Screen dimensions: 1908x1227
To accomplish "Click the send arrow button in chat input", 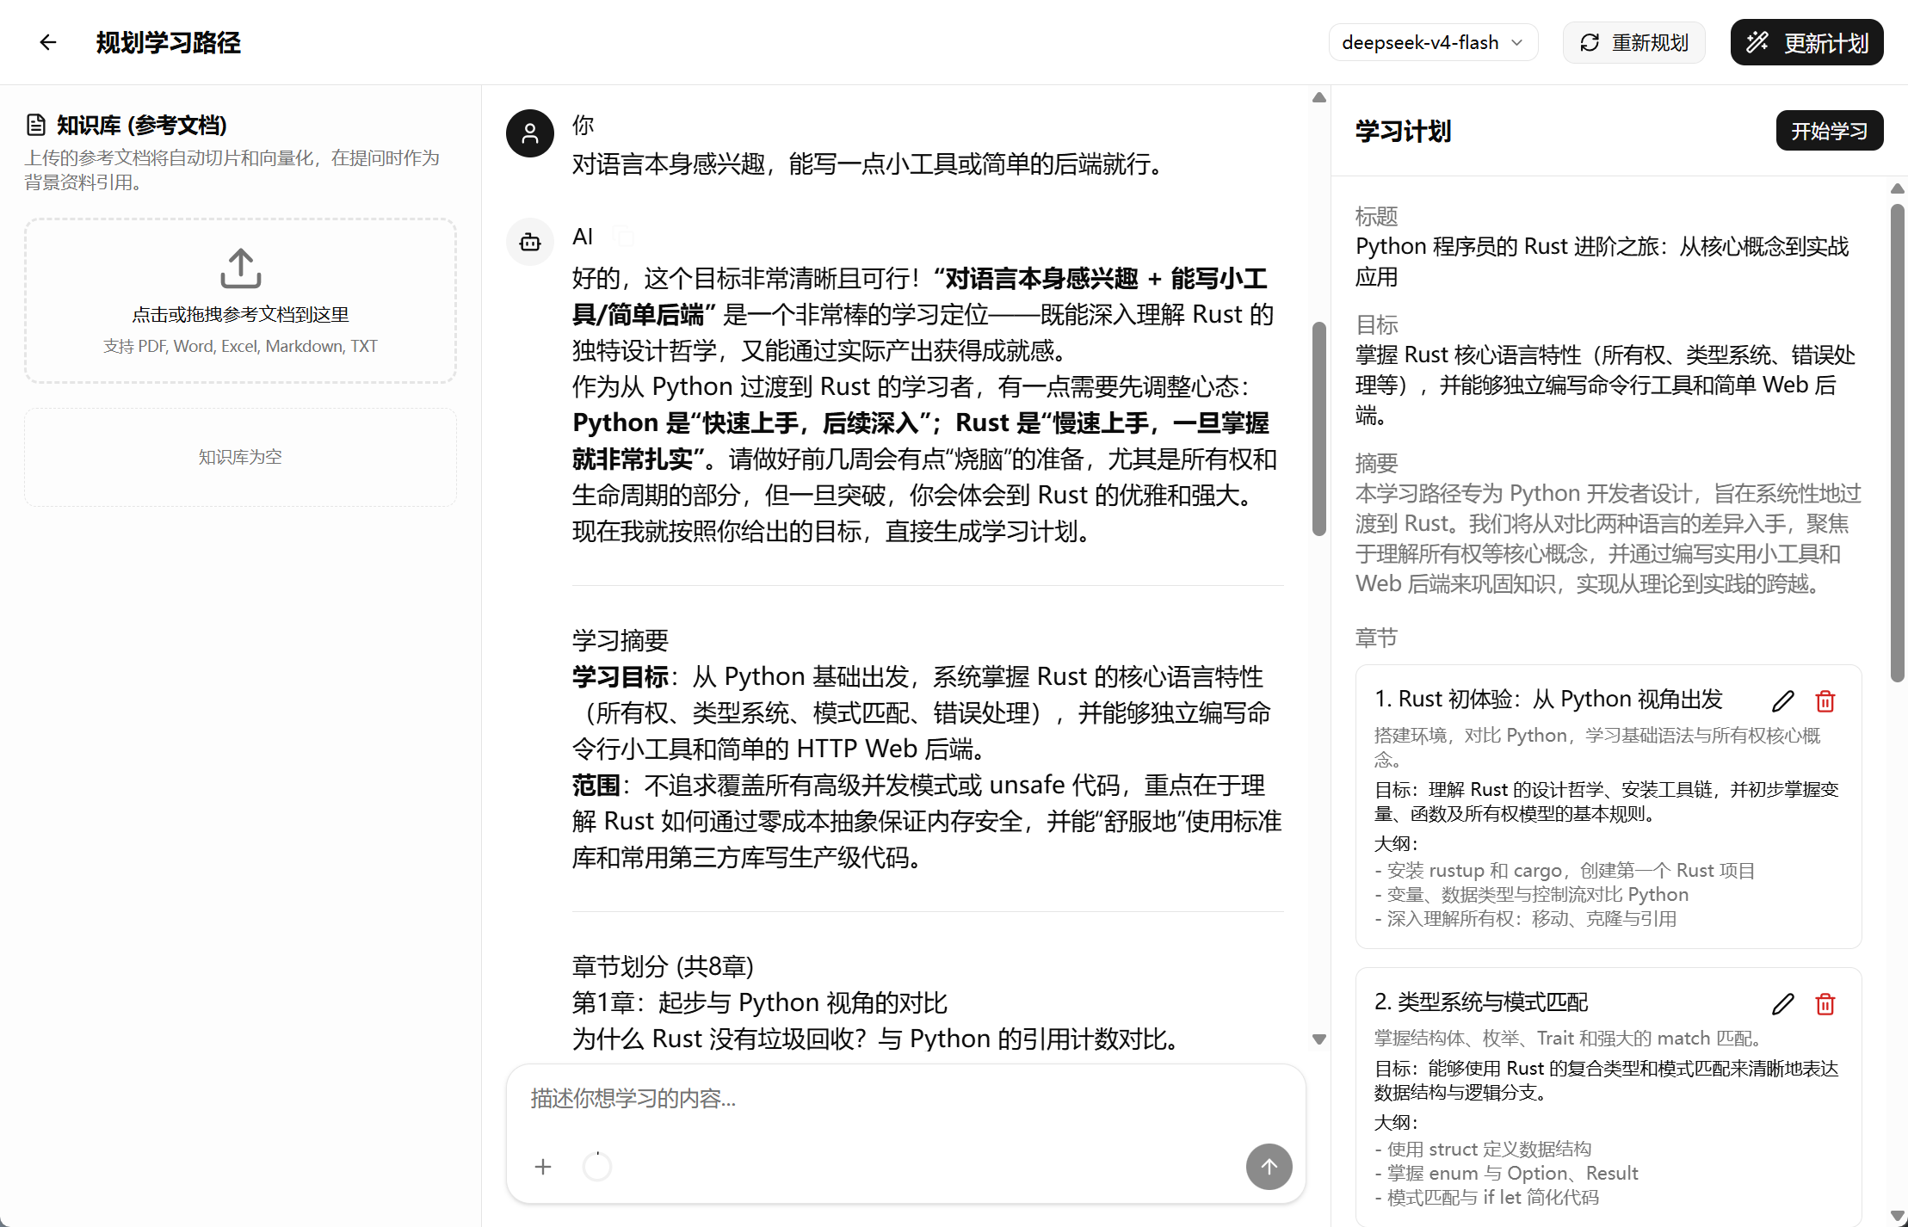I will coord(1269,1167).
